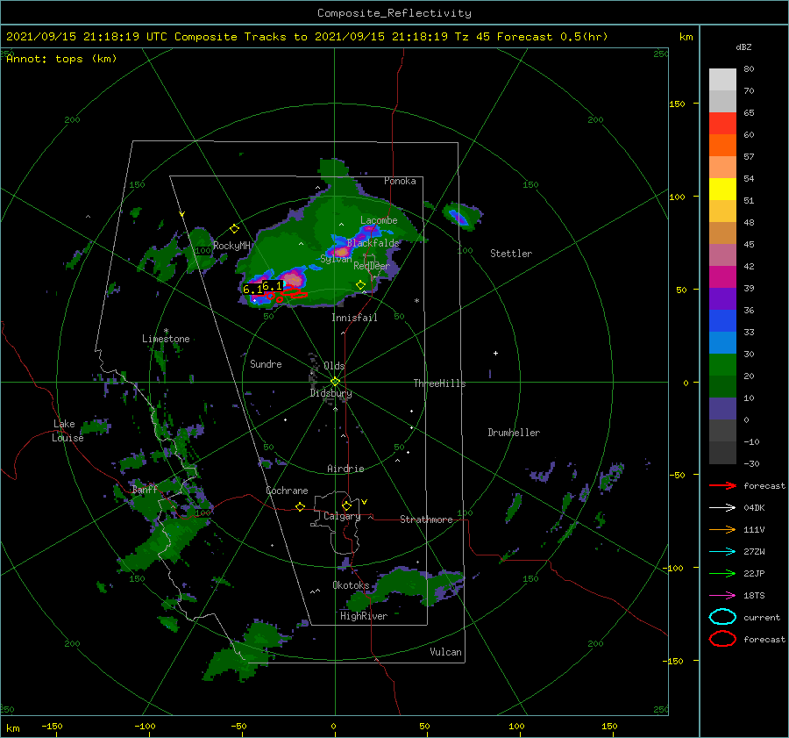
Task: Click the Calgary city label
Action: point(342,516)
